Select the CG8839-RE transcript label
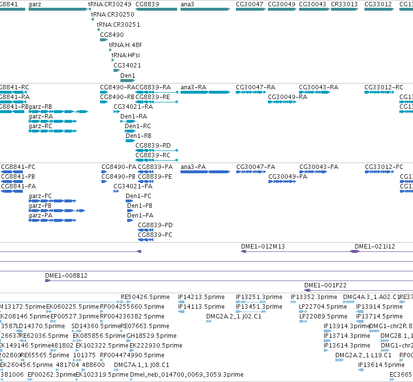 pyautogui.click(x=153, y=97)
